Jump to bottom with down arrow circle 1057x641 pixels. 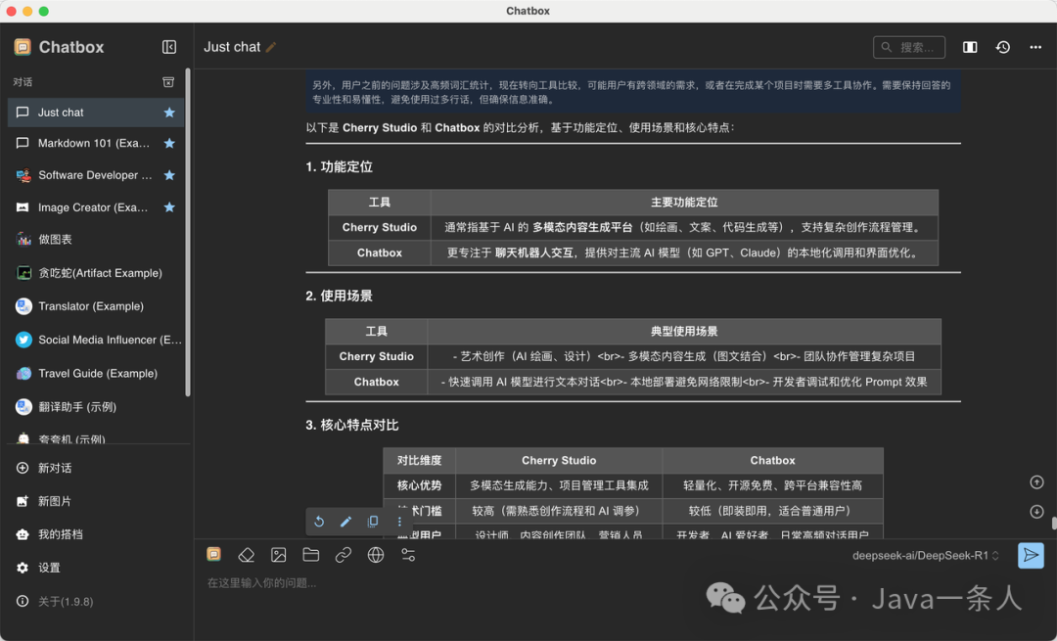[1036, 512]
